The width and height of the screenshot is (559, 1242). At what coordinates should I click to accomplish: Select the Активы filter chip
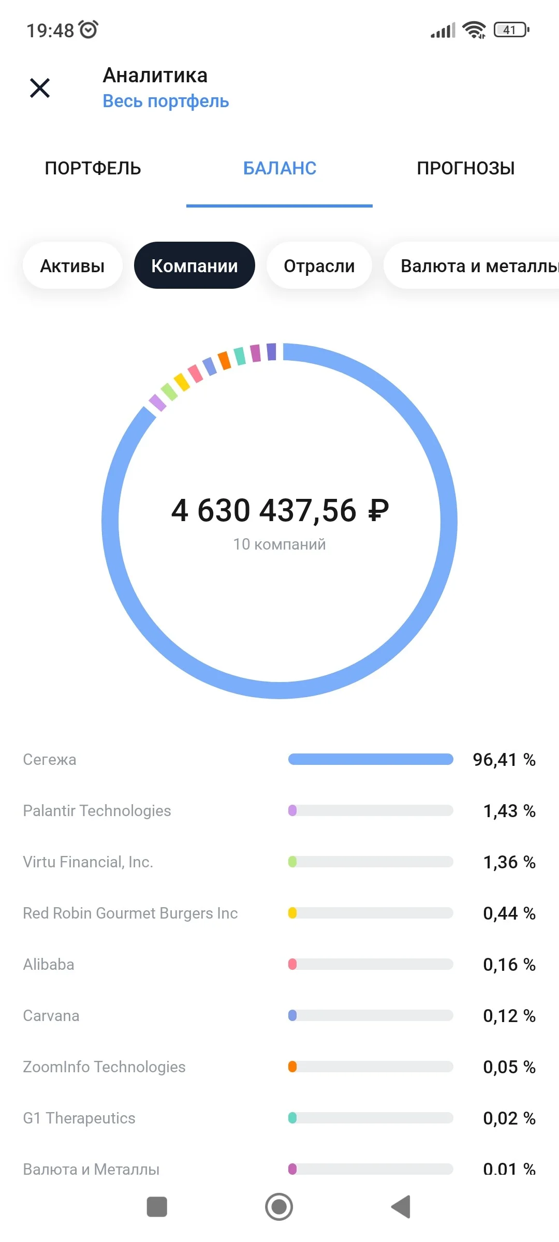click(x=72, y=265)
